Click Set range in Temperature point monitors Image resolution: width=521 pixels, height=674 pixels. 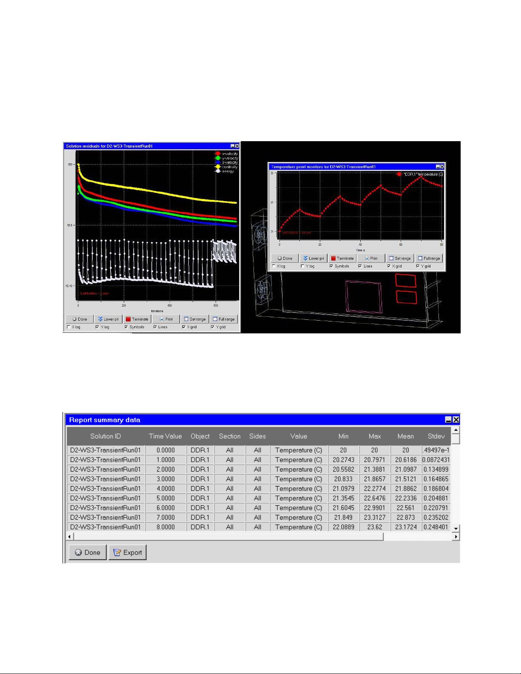point(400,258)
